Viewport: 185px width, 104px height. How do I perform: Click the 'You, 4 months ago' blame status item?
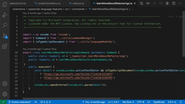[x=94, y=102]
